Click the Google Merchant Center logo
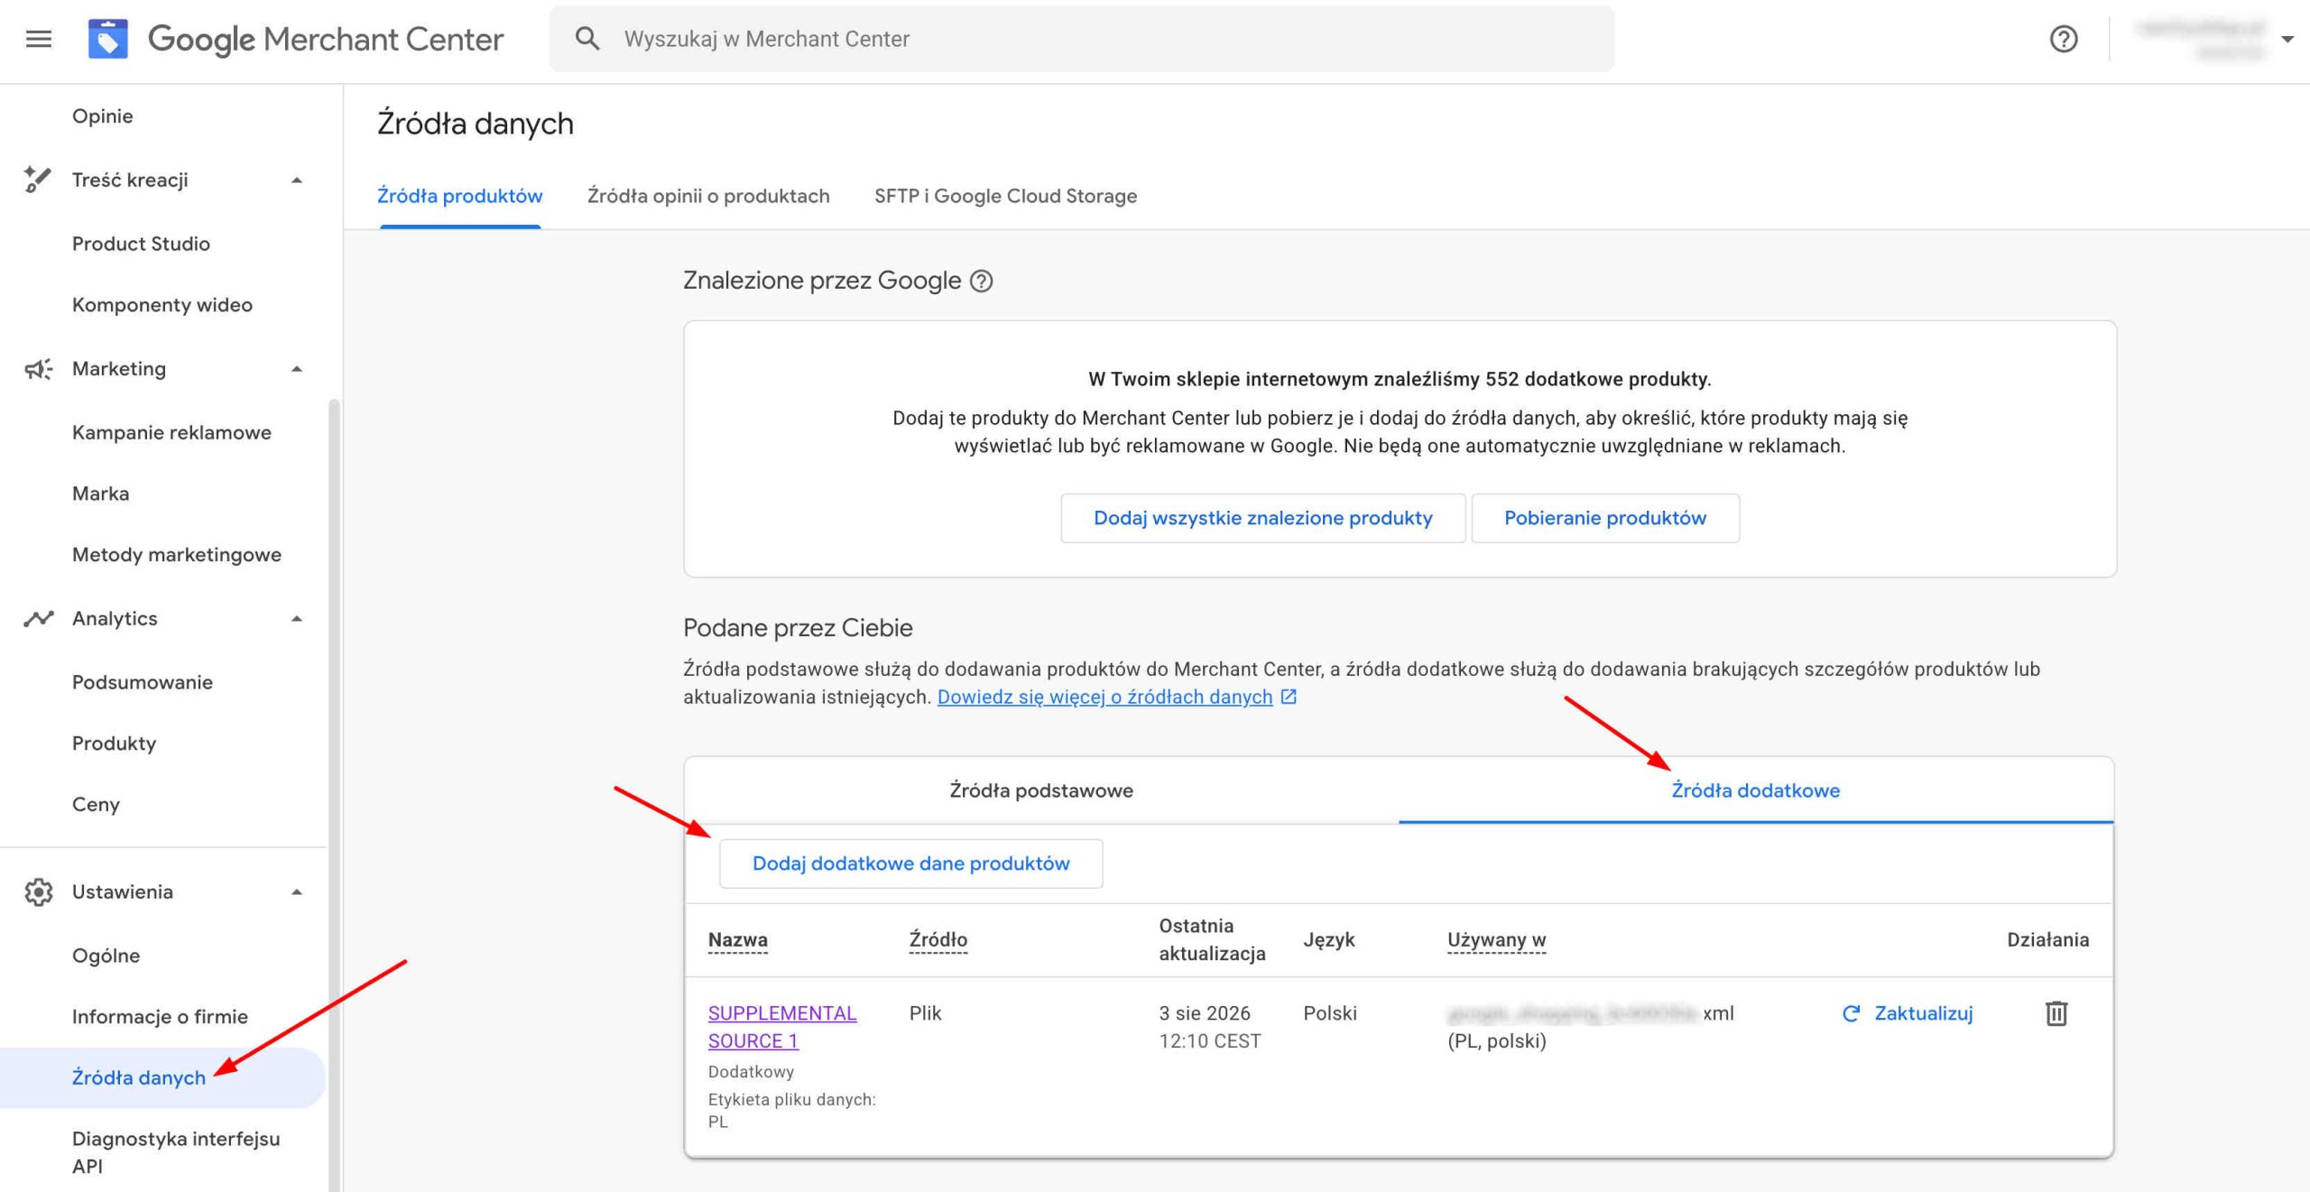The height and width of the screenshot is (1192, 2310). click(296, 39)
